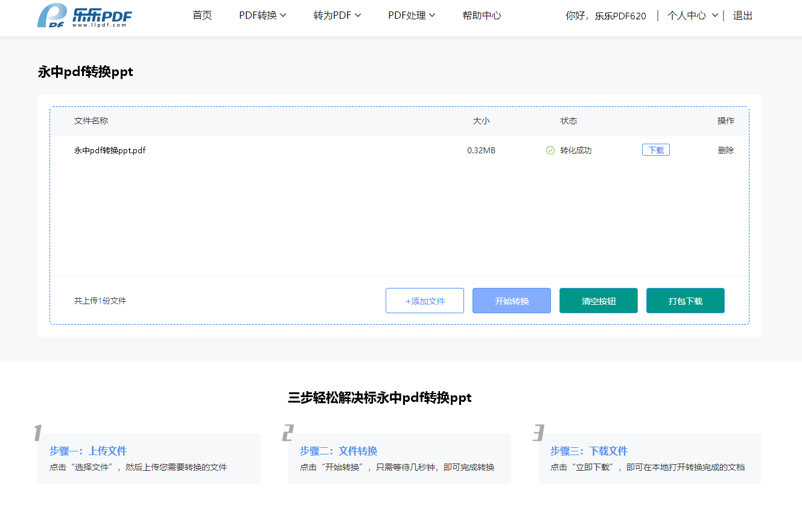Click the 开始转换 button
This screenshot has height=510, width=802.
[512, 301]
